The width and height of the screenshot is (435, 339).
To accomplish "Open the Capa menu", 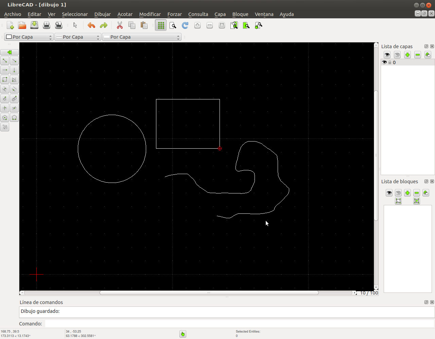I will [x=220, y=14].
